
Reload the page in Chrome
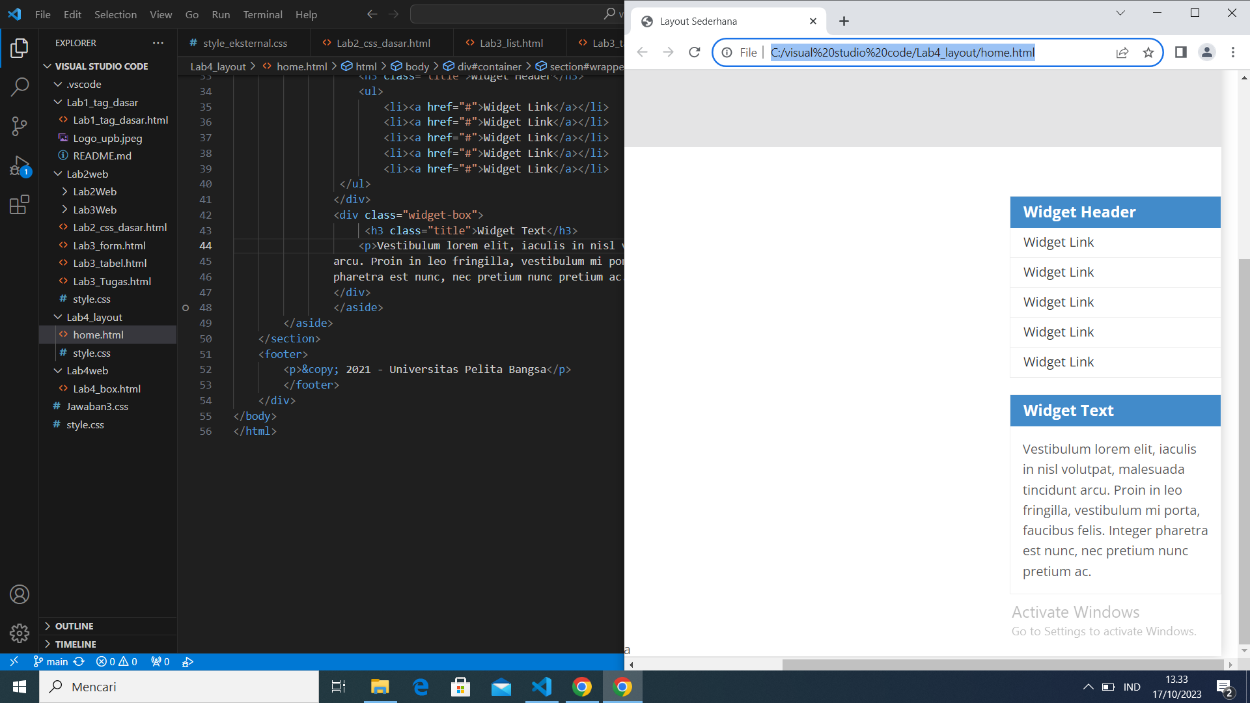pyautogui.click(x=694, y=52)
